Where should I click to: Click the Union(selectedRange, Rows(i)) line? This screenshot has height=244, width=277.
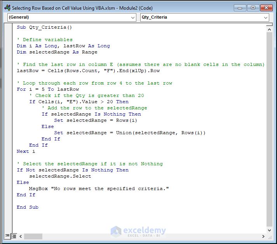click(x=130, y=133)
